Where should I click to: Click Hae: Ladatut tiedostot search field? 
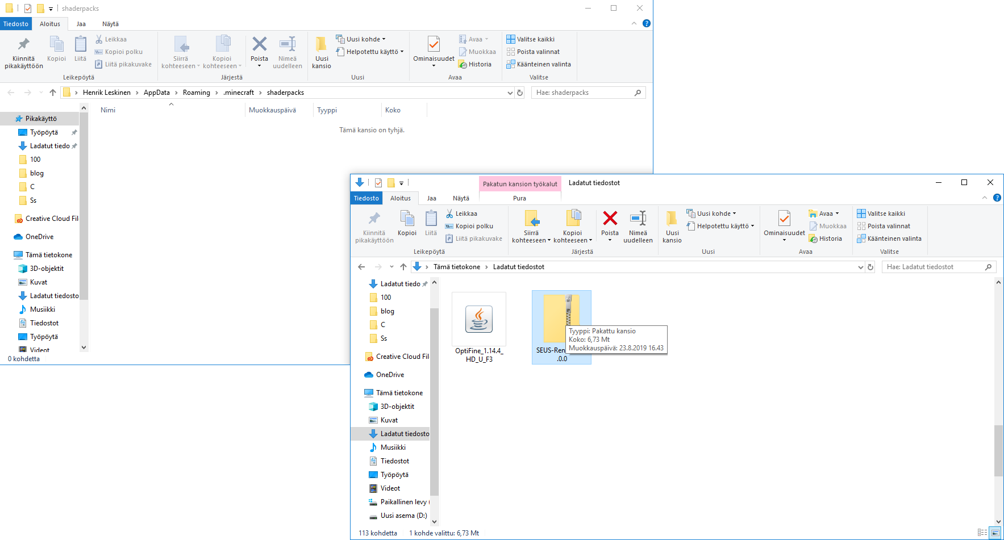939,267
